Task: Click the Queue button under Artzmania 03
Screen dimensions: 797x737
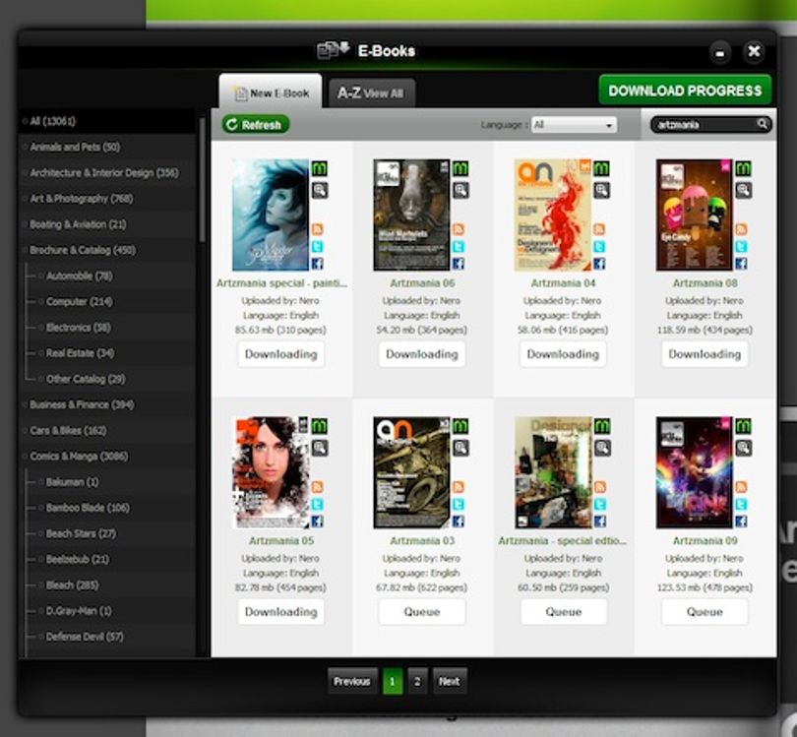Action: [422, 611]
